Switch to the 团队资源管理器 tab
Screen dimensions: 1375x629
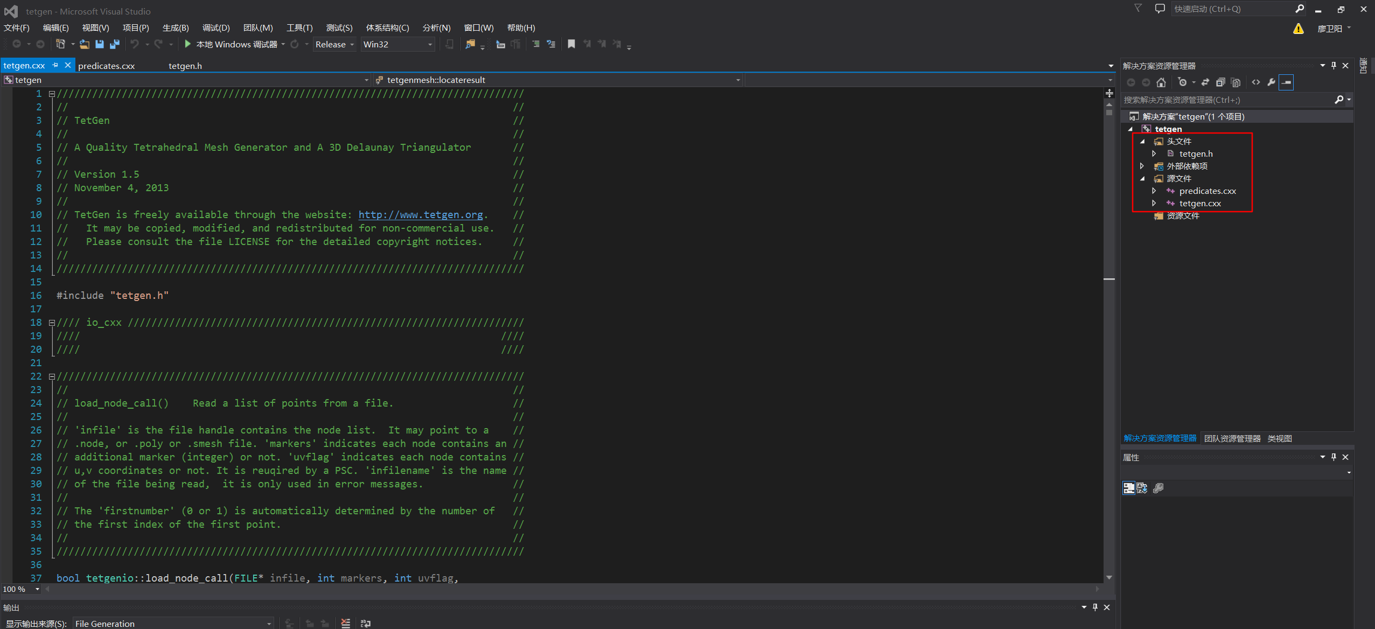1232,438
